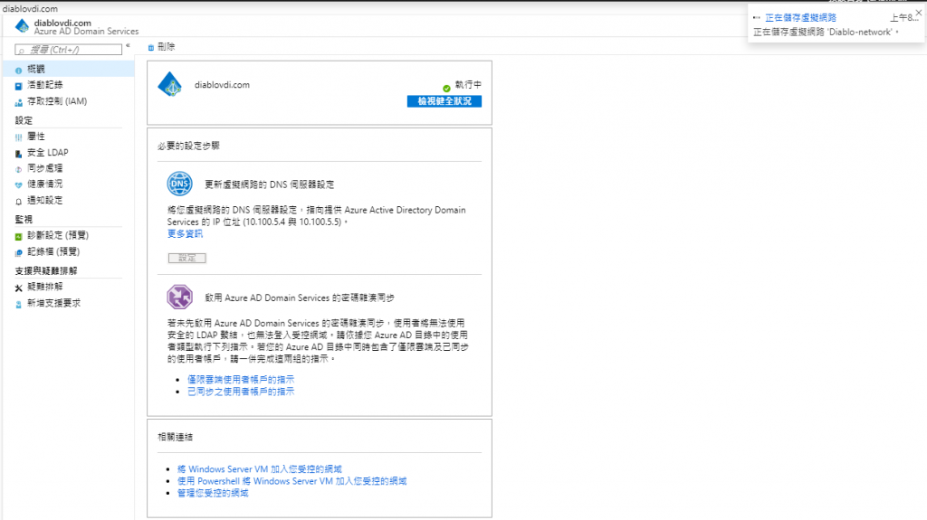Click the diablovdi.com card domain icon

[x=170, y=84]
